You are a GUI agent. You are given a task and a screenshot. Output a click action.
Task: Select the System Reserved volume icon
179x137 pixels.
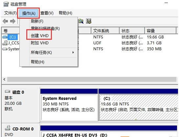(x=5, y=49)
